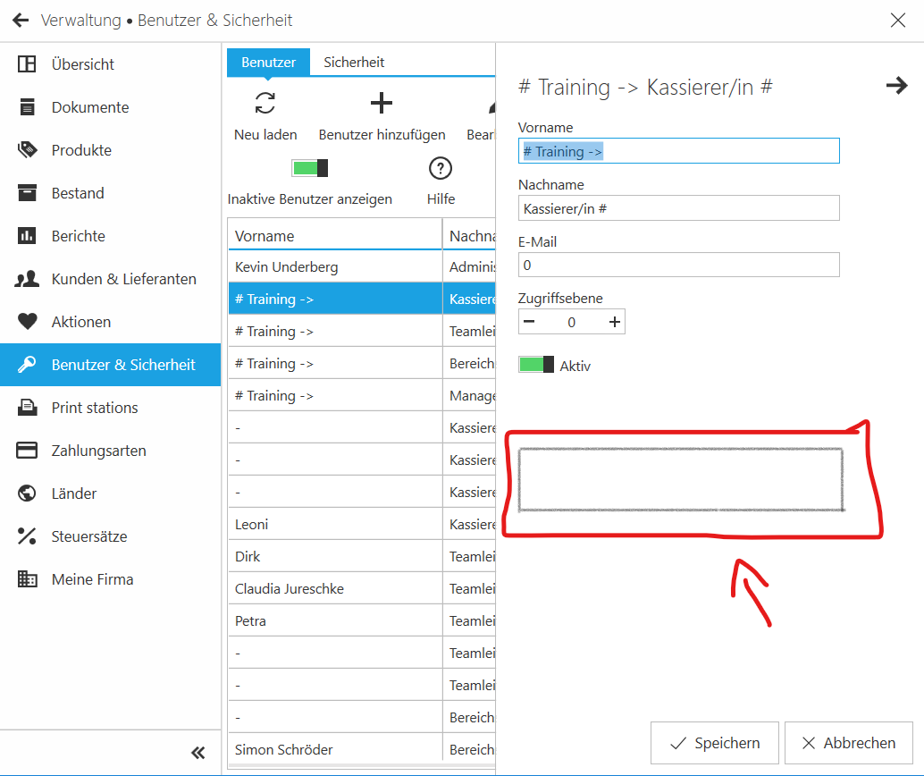
Task: Open Steuersätze in the sidebar
Action: pos(88,536)
